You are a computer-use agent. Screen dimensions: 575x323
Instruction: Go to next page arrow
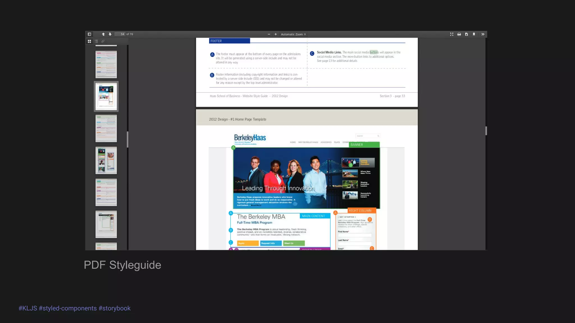[110, 34]
